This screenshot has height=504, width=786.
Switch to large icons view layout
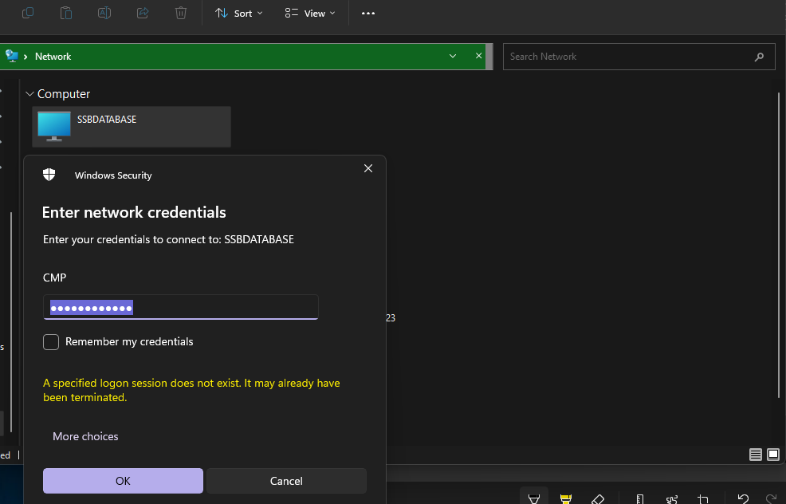772,455
